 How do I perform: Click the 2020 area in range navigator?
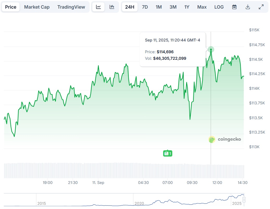139,203
